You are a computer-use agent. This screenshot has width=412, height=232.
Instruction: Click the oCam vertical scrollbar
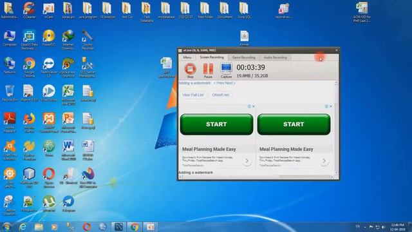(x=336, y=128)
